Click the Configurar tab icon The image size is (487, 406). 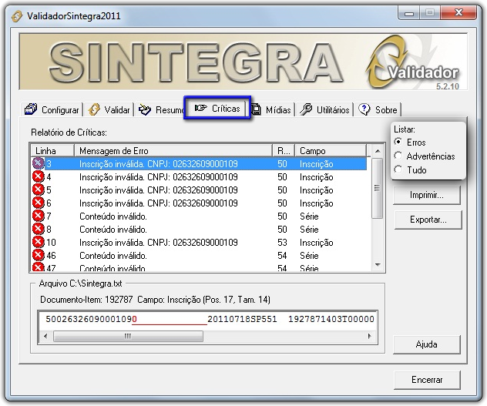31,109
